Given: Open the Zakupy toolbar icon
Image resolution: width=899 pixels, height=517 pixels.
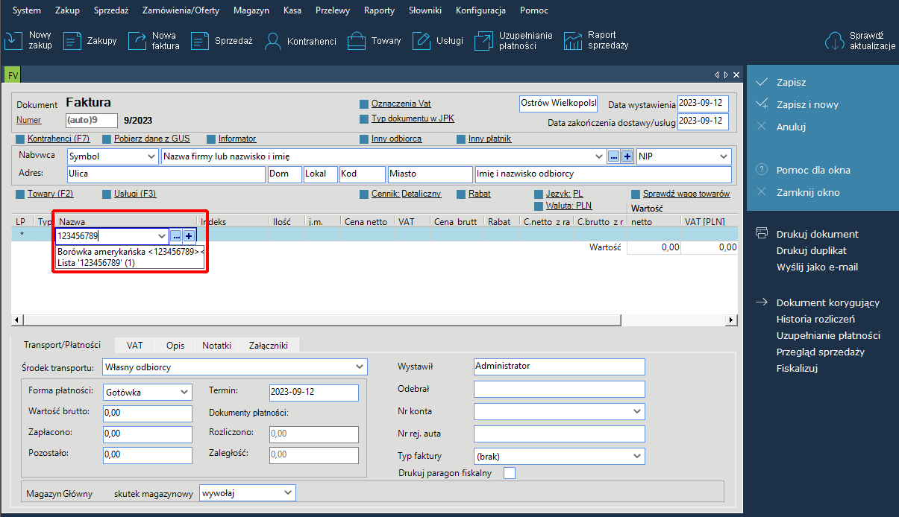Looking at the screenshot, I should pos(72,40).
